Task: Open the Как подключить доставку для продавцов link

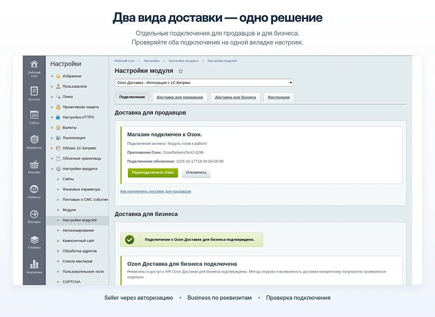Action: pyautogui.click(x=156, y=191)
